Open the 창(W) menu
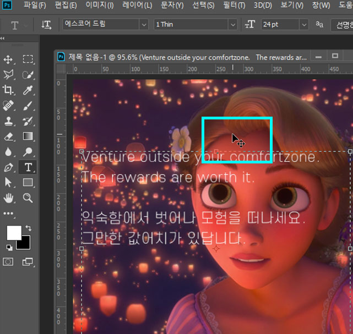 pyautogui.click(x=321, y=5)
